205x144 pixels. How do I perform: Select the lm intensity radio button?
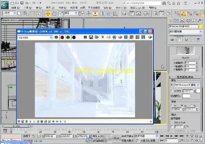coord(172,105)
